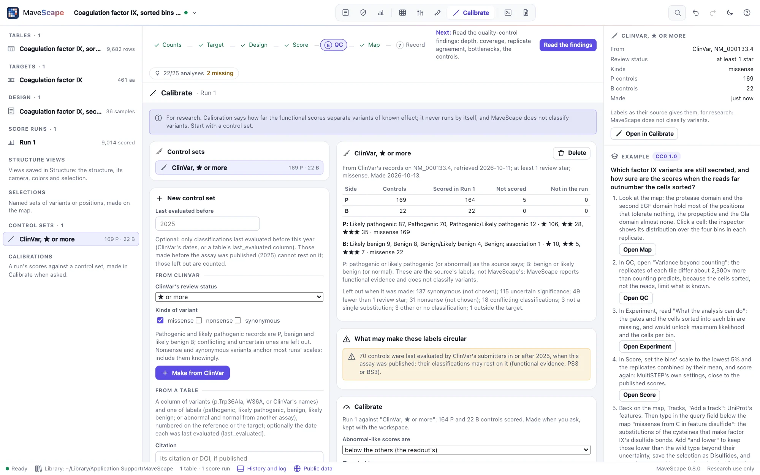Click Make from ClinVar button
760x475 pixels.
(193, 373)
